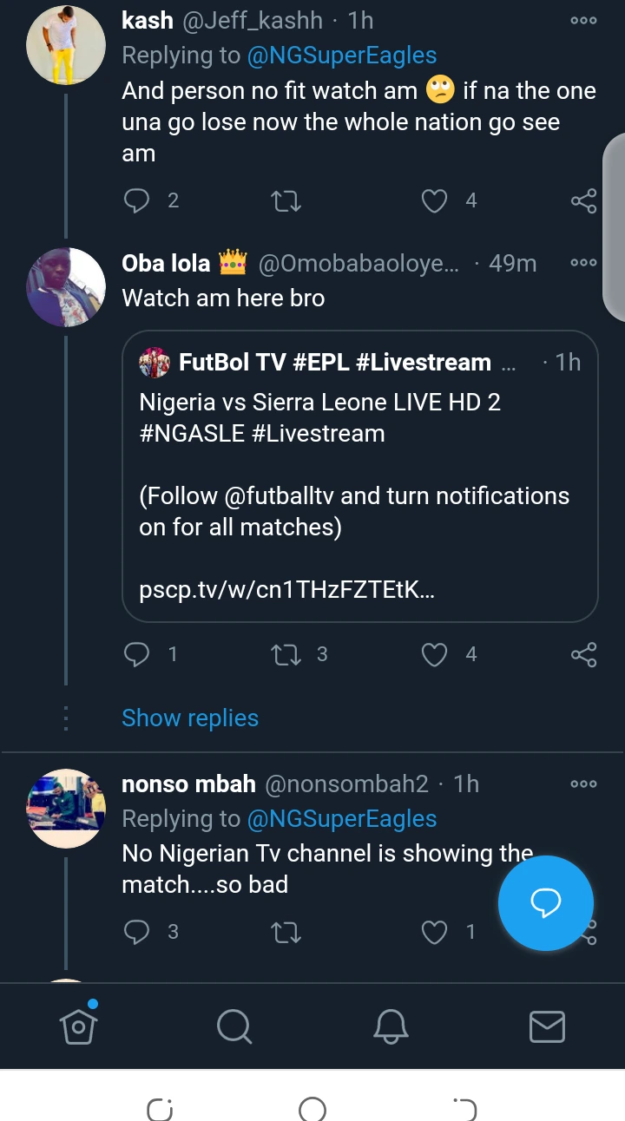This screenshot has height=1121, width=625.
Task: Retweet Oba lola's tweet
Action: tap(286, 654)
